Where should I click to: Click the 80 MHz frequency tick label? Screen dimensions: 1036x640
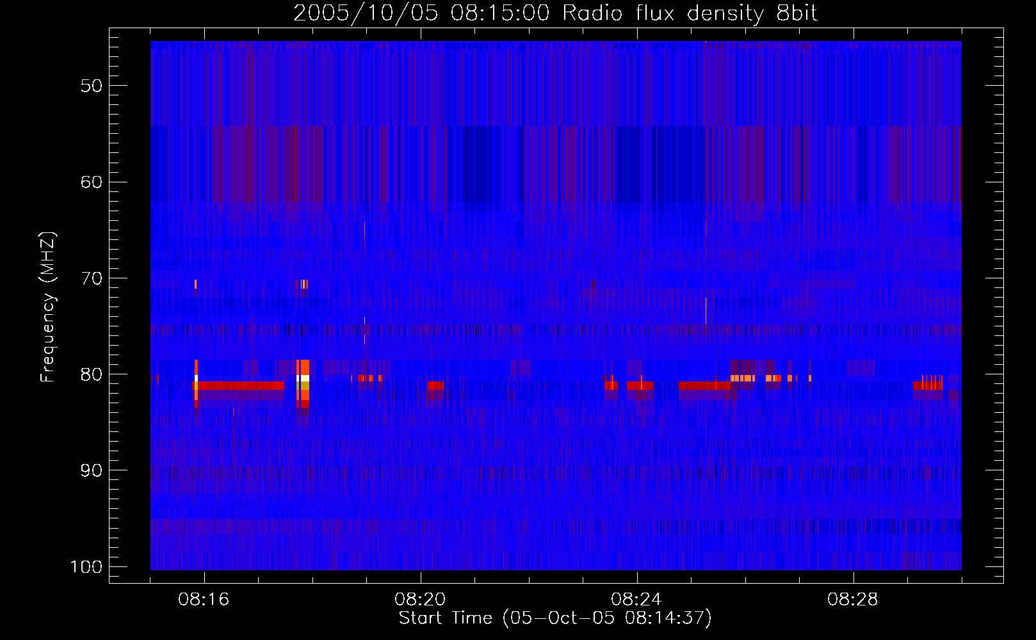pyautogui.click(x=92, y=374)
